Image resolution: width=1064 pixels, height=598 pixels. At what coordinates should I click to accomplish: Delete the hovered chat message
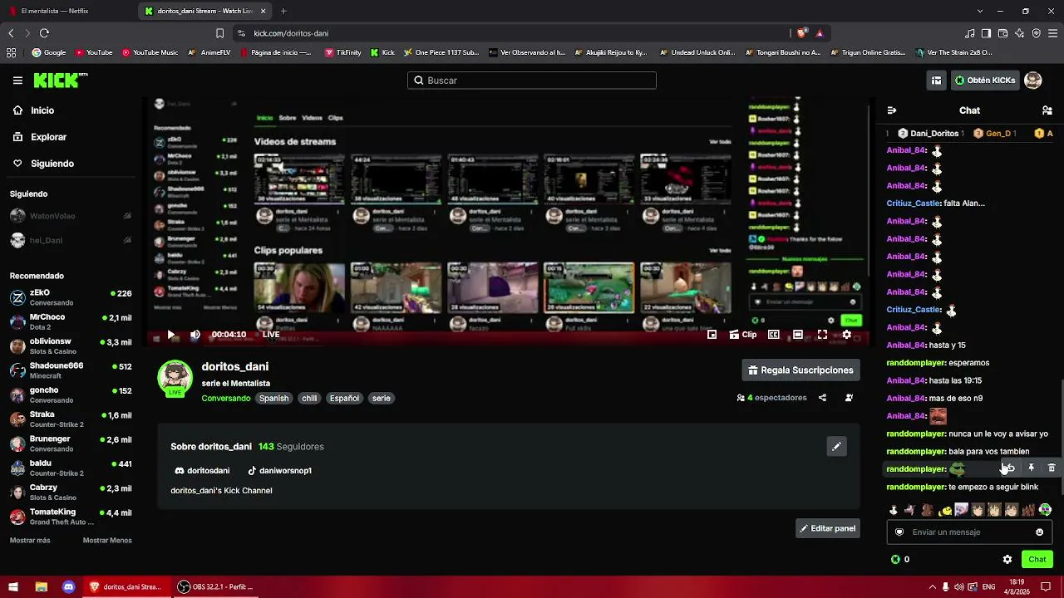coord(1052,468)
